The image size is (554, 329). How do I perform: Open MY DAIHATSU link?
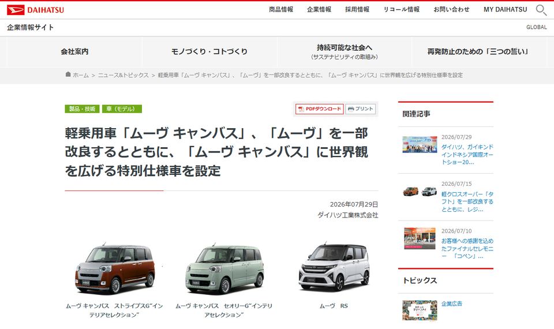506,10
